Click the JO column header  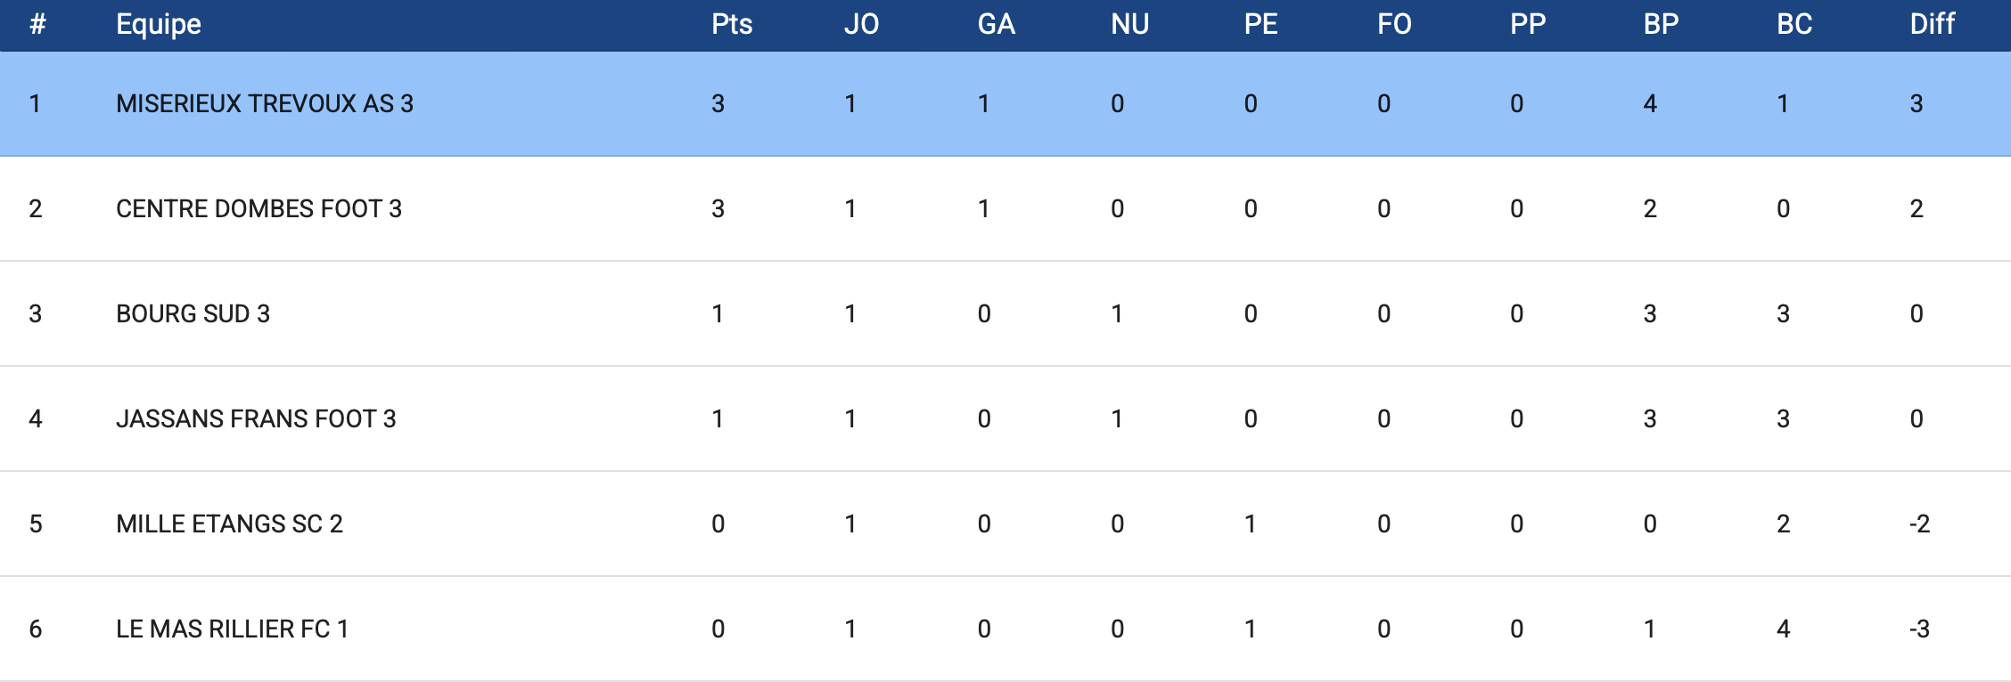[861, 24]
